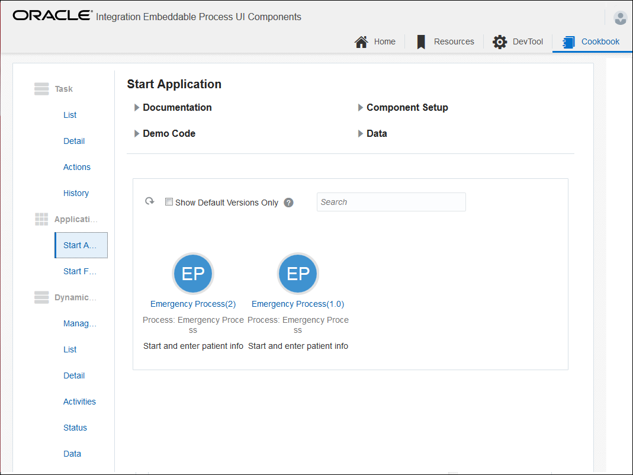Click Integration Embeddable Process UI Components title
This screenshot has width=633, height=475.
tap(198, 17)
